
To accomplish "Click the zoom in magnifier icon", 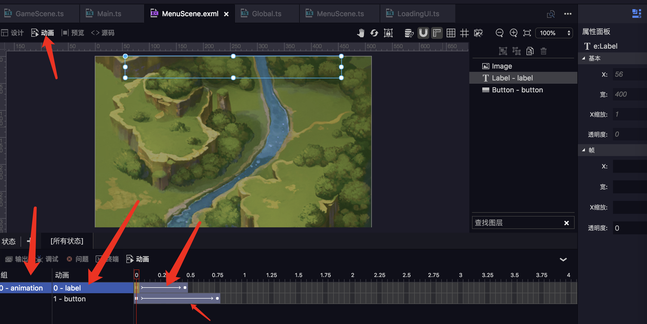I will tap(513, 33).
